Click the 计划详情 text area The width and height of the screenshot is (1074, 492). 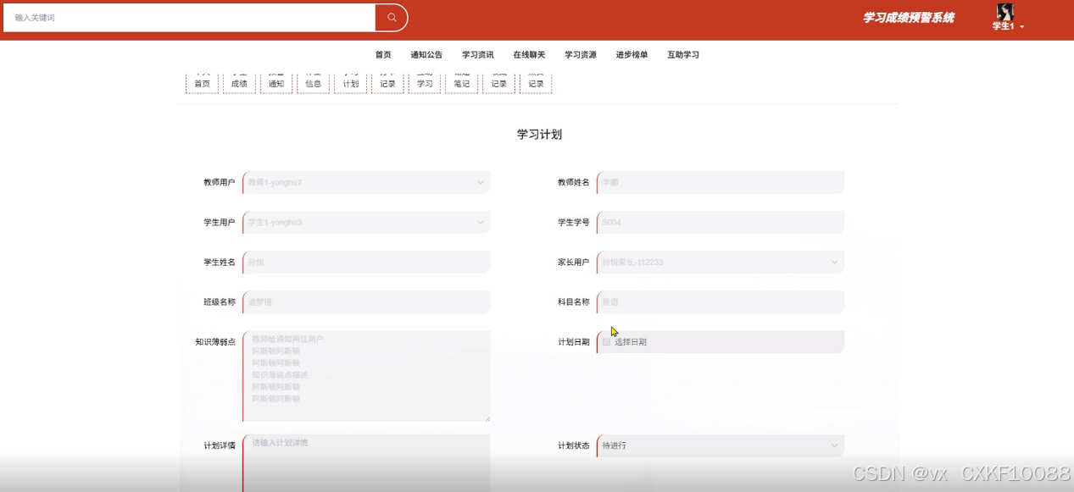click(366, 462)
